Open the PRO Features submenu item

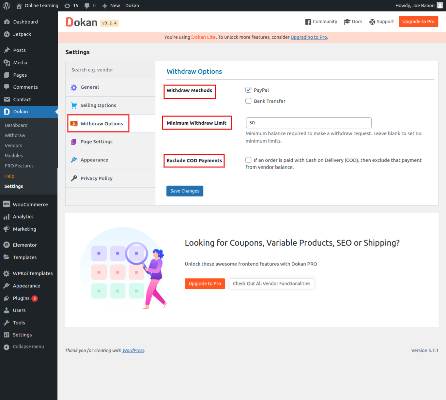19,166
